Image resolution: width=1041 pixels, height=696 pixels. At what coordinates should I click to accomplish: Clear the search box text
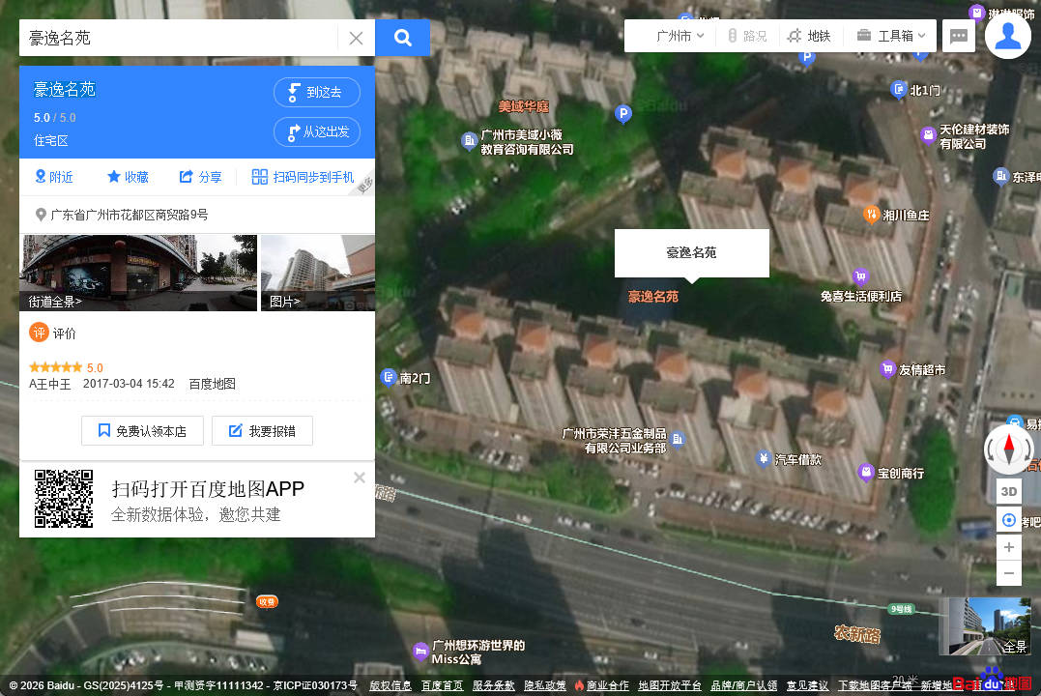coord(356,39)
